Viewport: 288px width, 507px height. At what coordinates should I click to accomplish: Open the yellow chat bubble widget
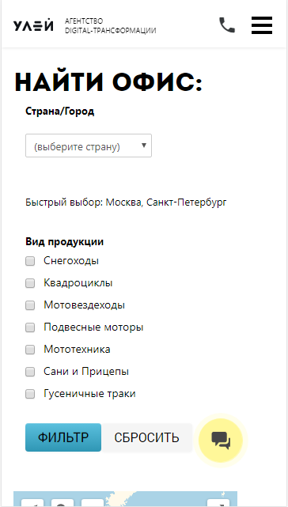[x=221, y=440]
